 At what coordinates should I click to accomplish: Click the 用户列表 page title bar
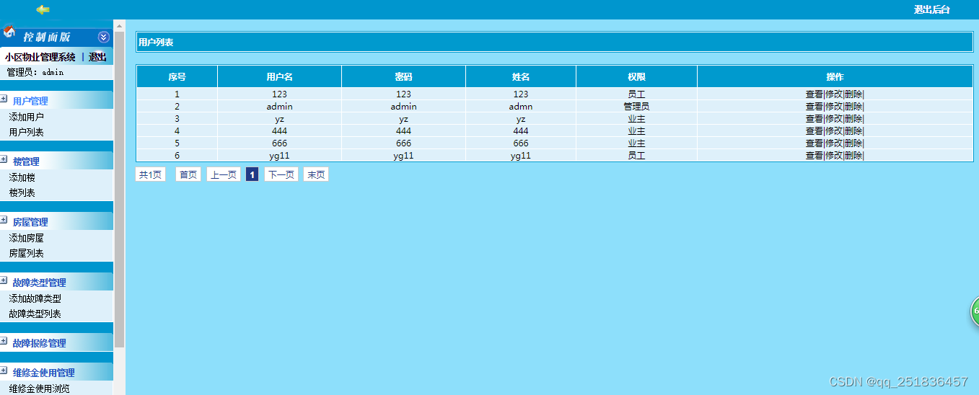[554, 43]
